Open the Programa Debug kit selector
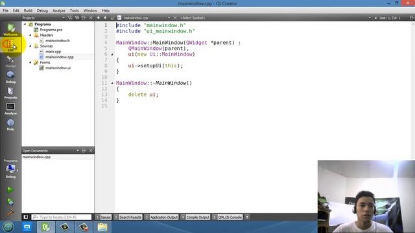This screenshot has width=415, height=233. point(10,169)
